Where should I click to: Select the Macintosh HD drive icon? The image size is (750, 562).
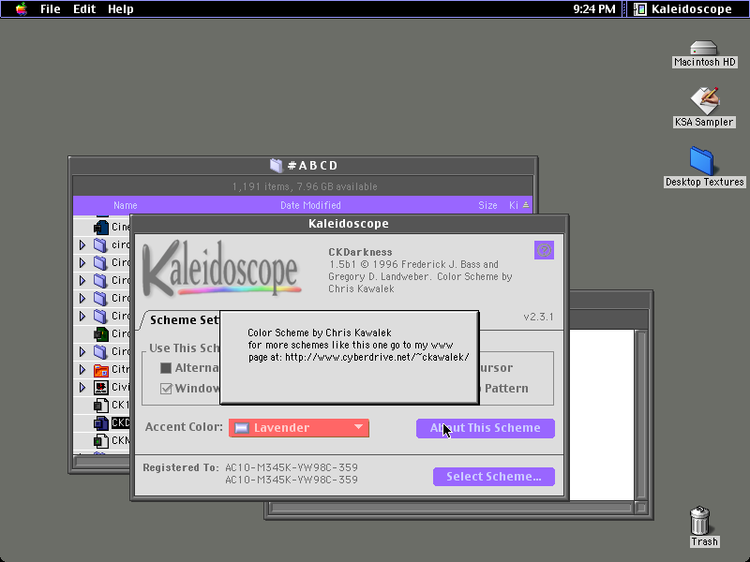click(x=704, y=49)
